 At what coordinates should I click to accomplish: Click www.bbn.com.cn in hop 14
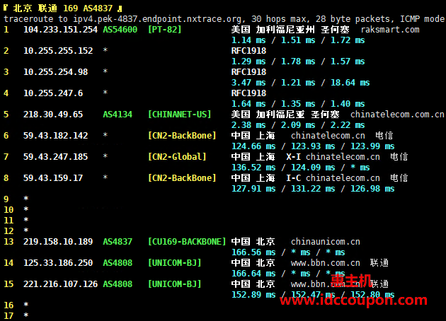coord(326,263)
